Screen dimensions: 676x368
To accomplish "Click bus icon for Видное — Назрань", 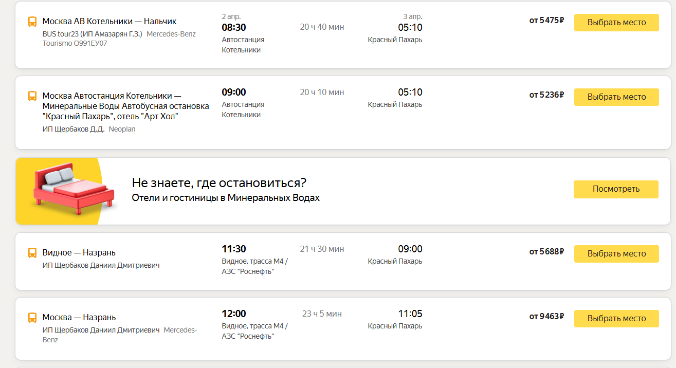I will pos(32,253).
